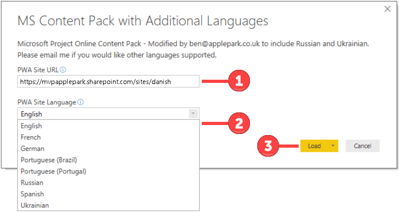Pick Portuguese (Portugal) from the list

[108, 171]
